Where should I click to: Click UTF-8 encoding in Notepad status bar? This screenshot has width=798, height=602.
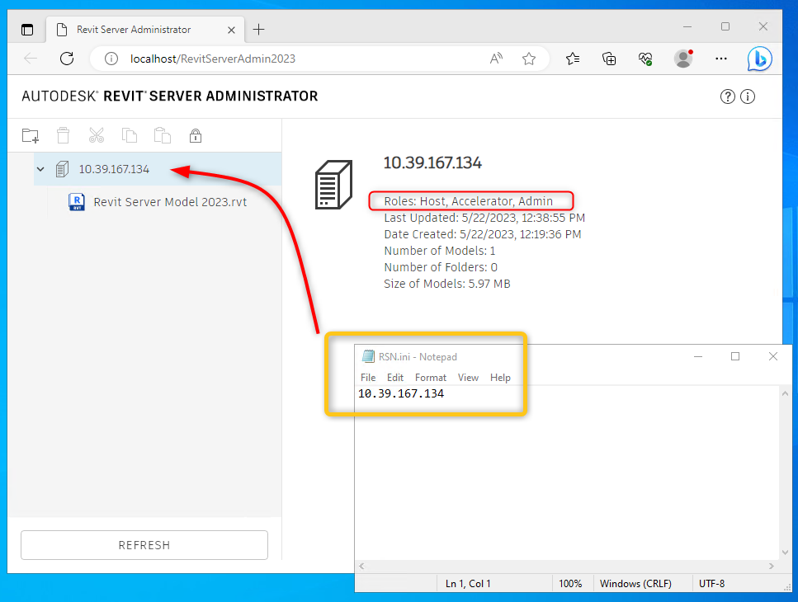coord(711,584)
